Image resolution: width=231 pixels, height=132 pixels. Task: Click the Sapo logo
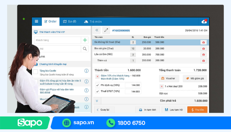30,123
